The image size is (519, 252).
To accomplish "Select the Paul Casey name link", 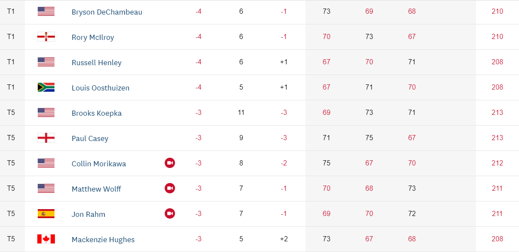I will (x=90, y=138).
